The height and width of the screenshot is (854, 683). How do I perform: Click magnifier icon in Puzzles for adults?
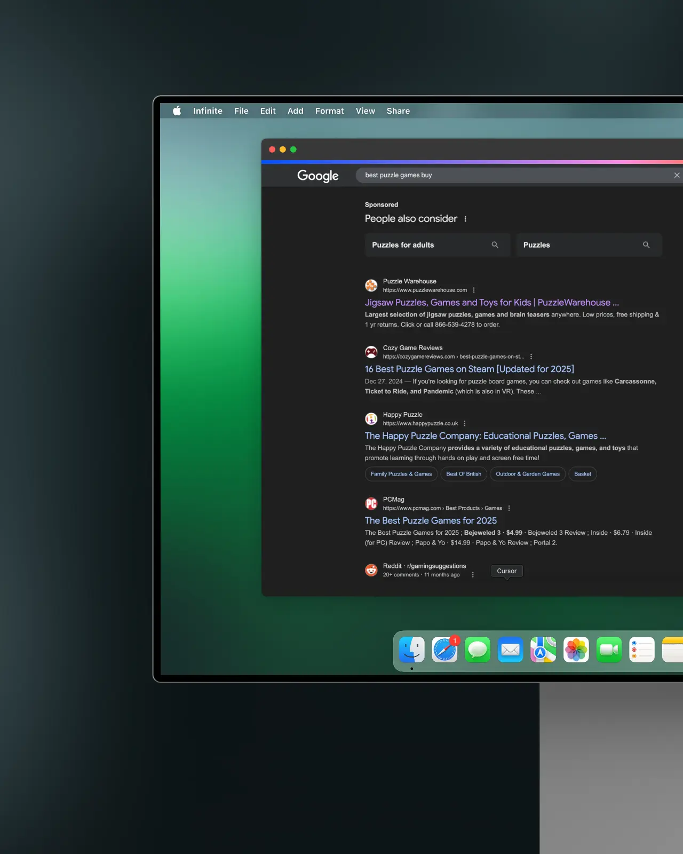[x=495, y=245]
